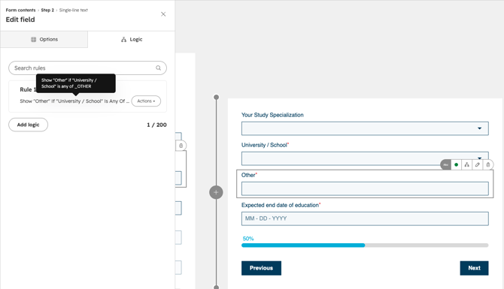Click Expected end date input field
This screenshot has height=289, width=504.
coord(365,218)
